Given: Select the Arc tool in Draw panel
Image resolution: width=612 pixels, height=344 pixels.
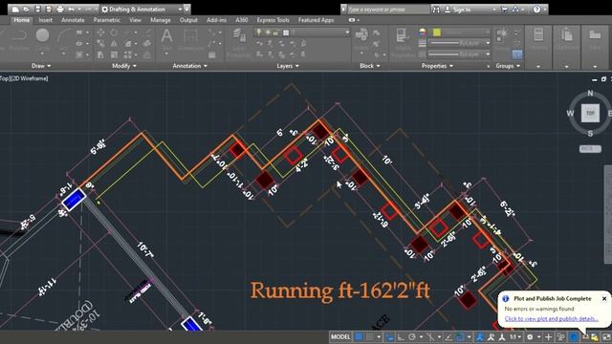Looking at the screenshot, I should coord(64,37).
